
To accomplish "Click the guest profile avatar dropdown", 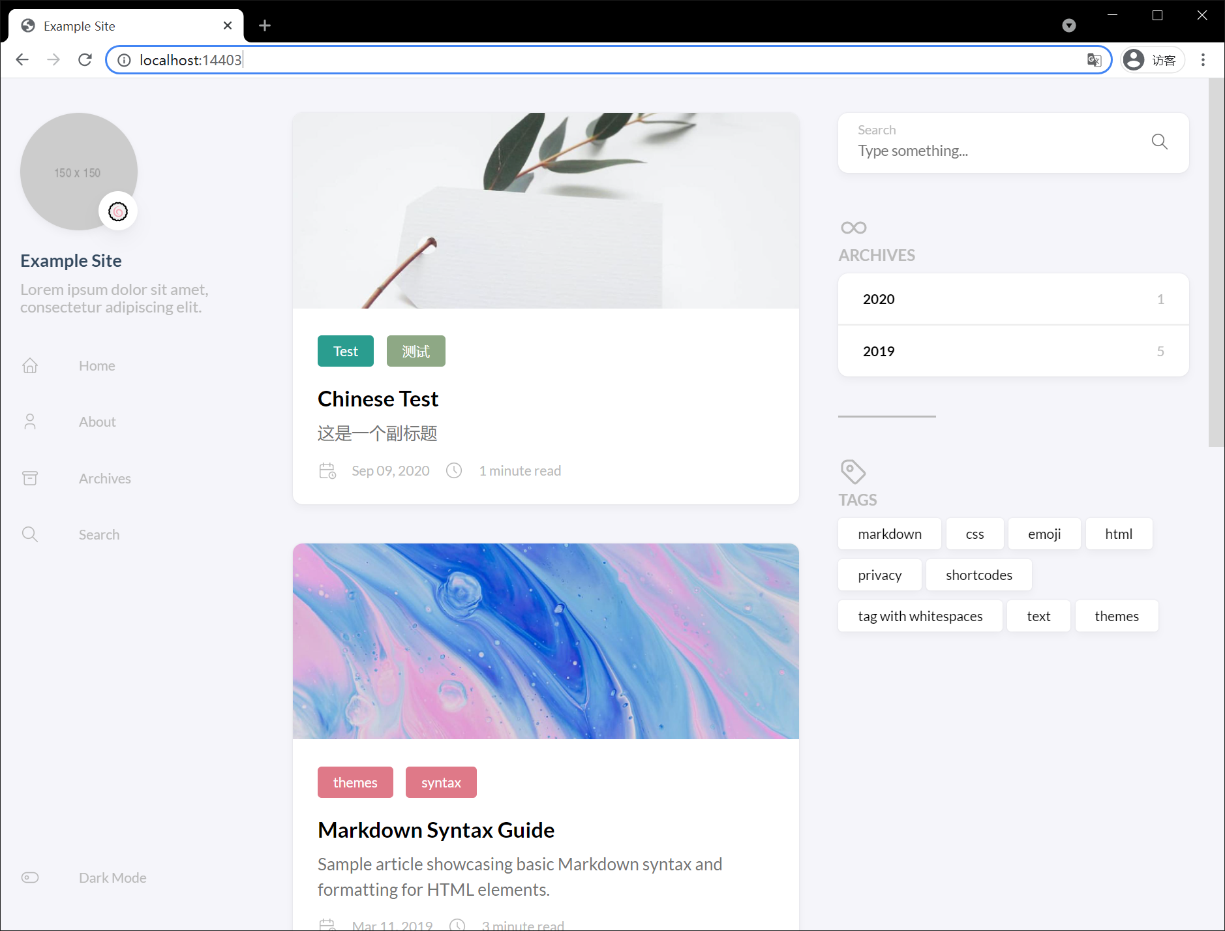I will tap(1152, 59).
